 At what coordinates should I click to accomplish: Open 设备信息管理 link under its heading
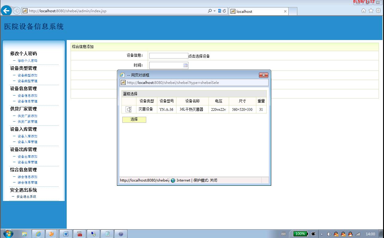[x=28, y=101]
